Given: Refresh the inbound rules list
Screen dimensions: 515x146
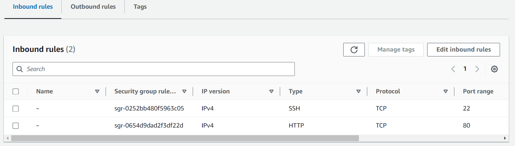Looking at the screenshot, I should click(x=354, y=50).
